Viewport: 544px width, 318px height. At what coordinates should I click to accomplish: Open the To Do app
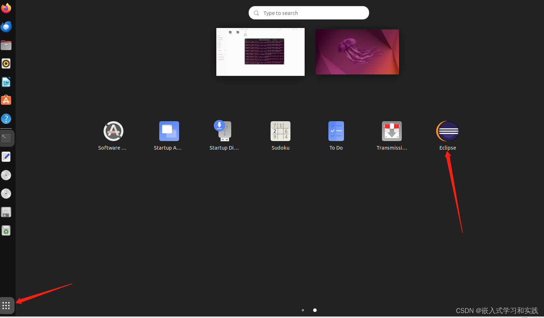[336, 131]
